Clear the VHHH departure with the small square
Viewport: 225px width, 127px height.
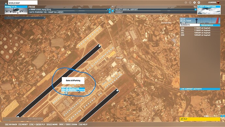click(x=108, y=9)
